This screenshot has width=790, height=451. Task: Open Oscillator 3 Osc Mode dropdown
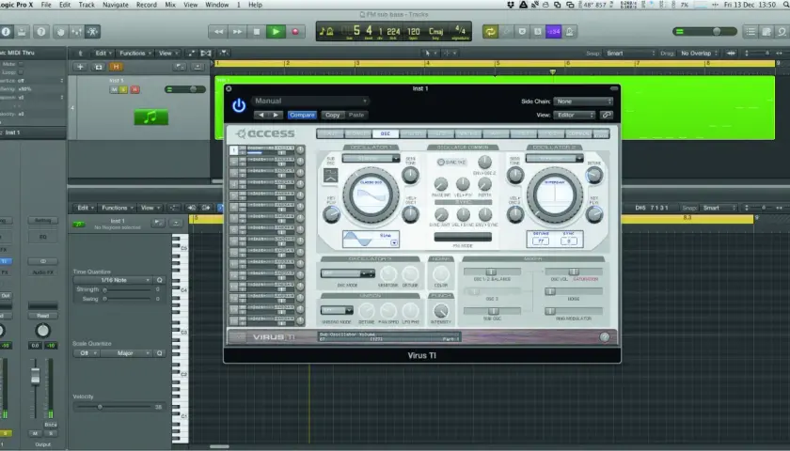[348, 273]
